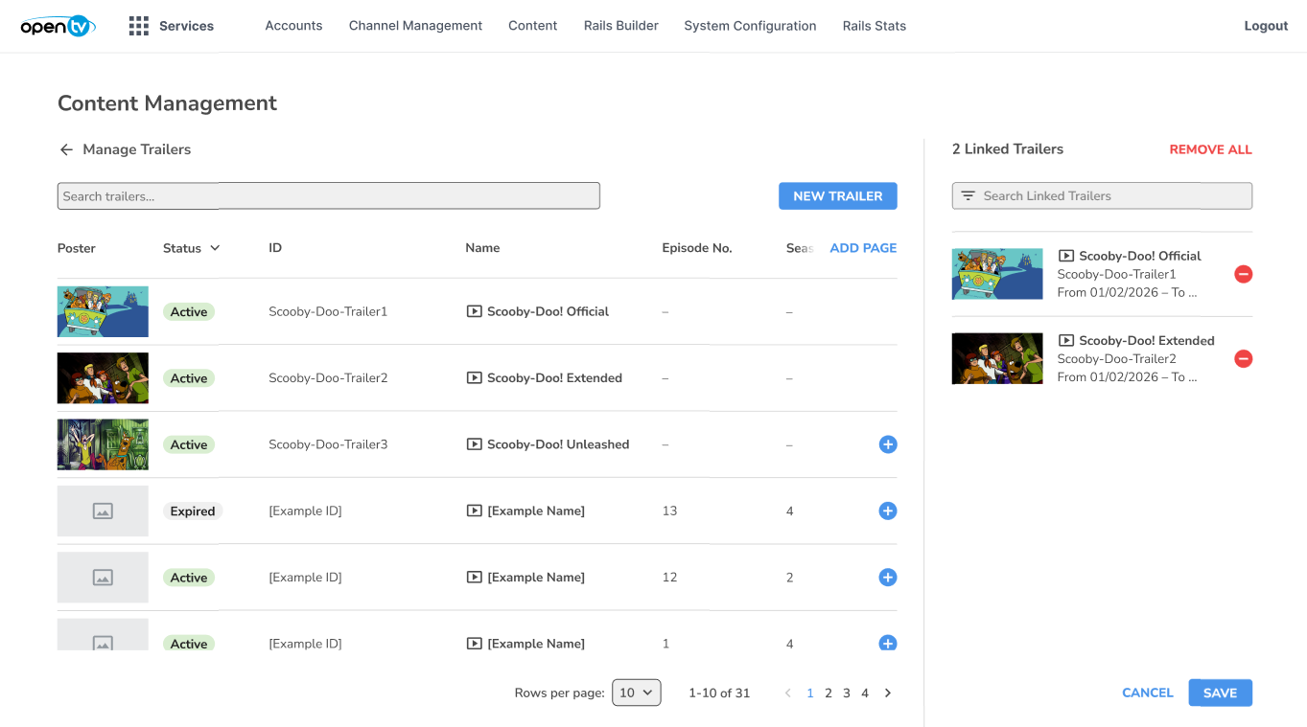Viewport: 1307px width, 727px height.
Task: Click the Expired status badge
Action: 193,511
